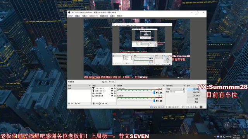
Task: Move the selected scene down
Action: tap(79, 103)
